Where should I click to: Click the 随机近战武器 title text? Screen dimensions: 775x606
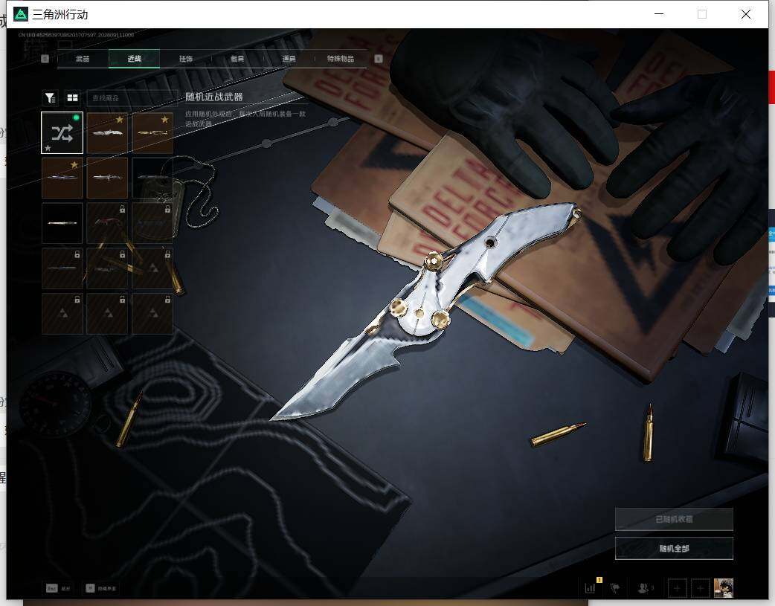tap(214, 97)
